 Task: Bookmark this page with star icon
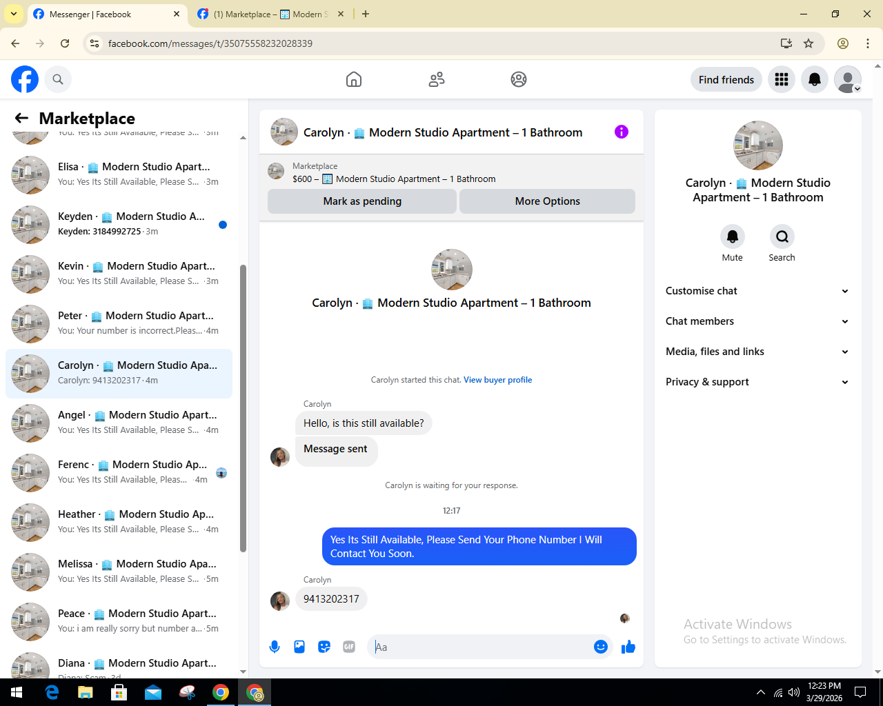808,43
